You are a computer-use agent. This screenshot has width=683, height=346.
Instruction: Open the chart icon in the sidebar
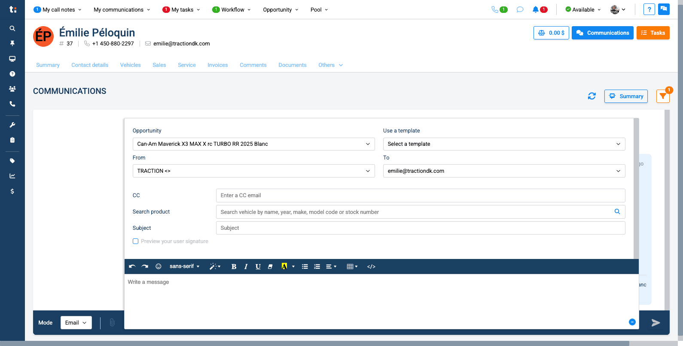tap(12, 176)
